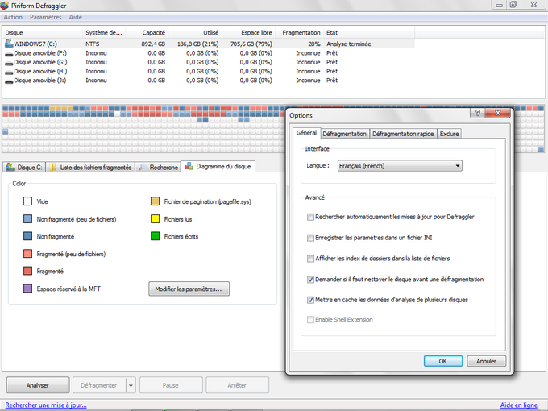Click the WINDOWS7 (C:) drive icon
548x411 pixels.
coord(9,44)
